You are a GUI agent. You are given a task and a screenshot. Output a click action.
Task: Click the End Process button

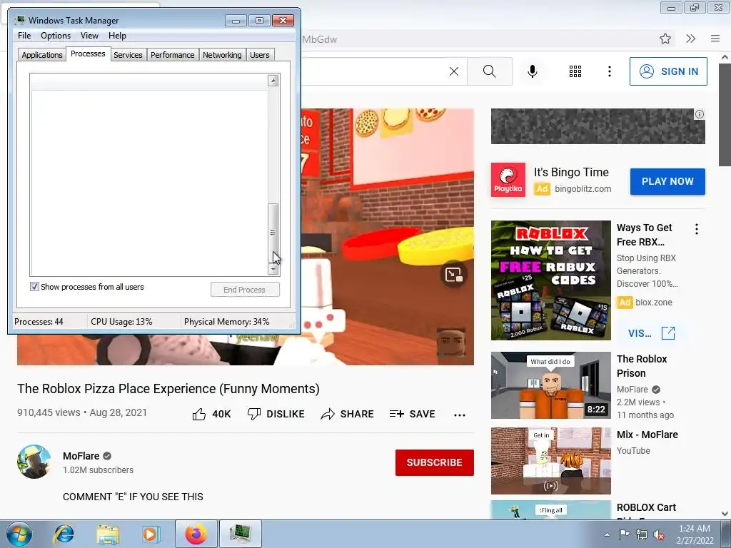click(245, 290)
